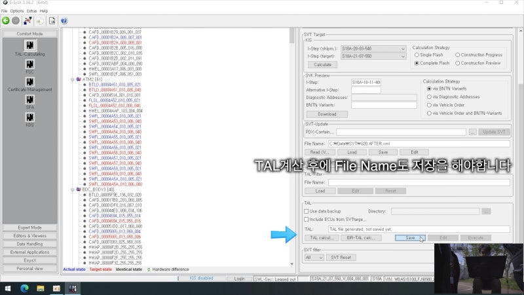Click the ATM2 ECU tree icon

pos(79,79)
